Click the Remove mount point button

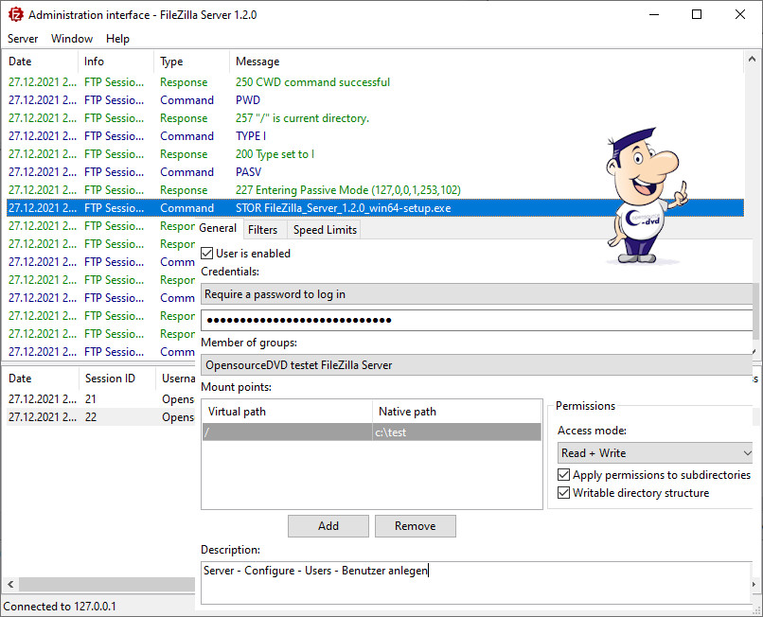(415, 526)
